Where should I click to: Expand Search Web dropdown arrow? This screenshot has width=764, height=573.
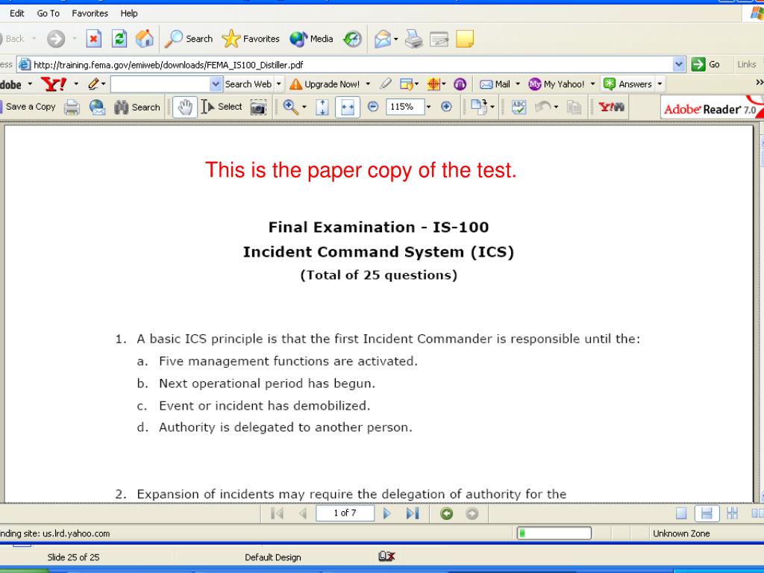[279, 84]
